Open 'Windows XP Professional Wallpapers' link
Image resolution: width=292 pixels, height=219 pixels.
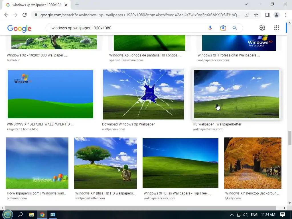point(229,55)
